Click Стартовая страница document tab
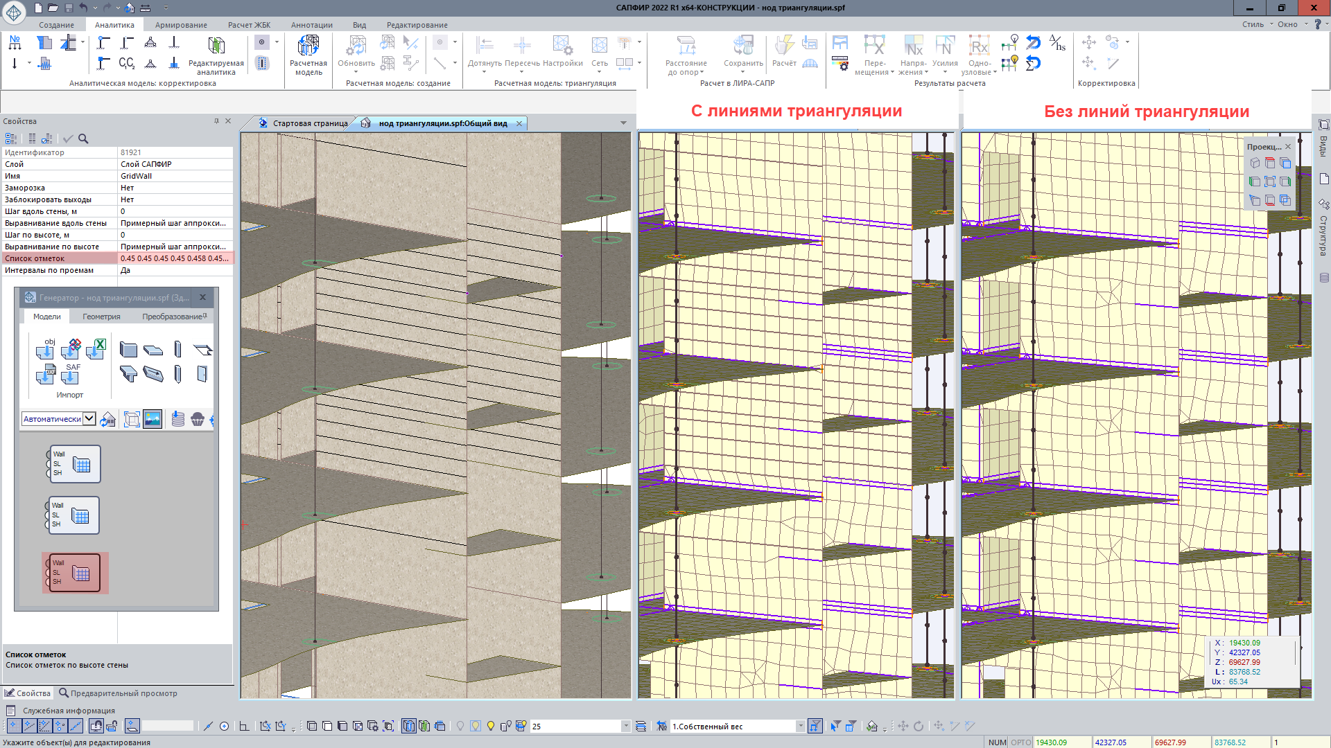 309,123
